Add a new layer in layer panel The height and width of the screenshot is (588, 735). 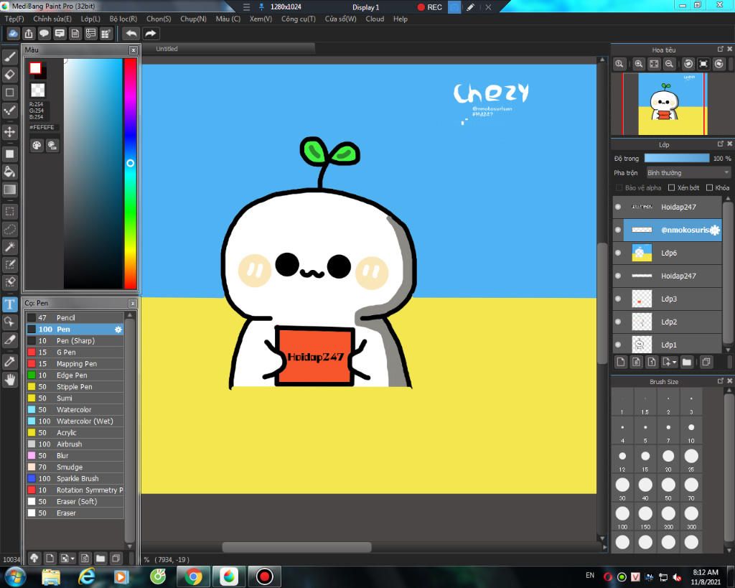pyautogui.click(x=621, y=362)
